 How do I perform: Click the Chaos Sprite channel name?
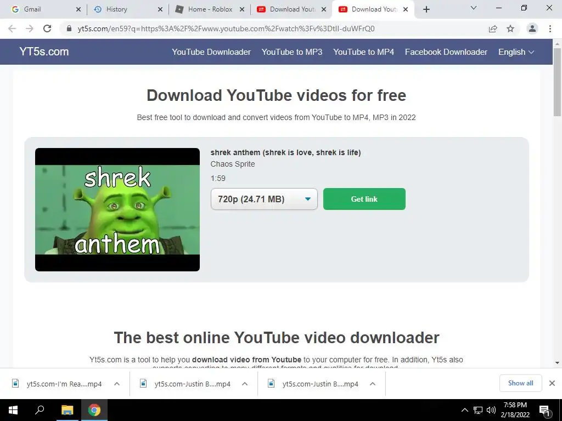point(233,164)
